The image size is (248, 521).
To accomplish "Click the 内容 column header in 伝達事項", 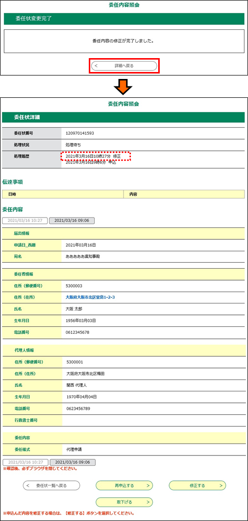I will (x=184, y=194).
